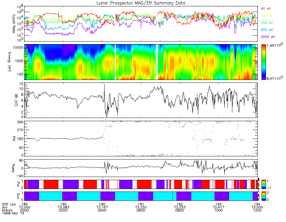Click the Pol color bar ranging 1 to -1
The height and width of the screenshot is (222, 286).
point(263,184)
